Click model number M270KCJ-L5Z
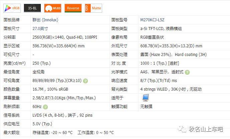 (153, 20)
